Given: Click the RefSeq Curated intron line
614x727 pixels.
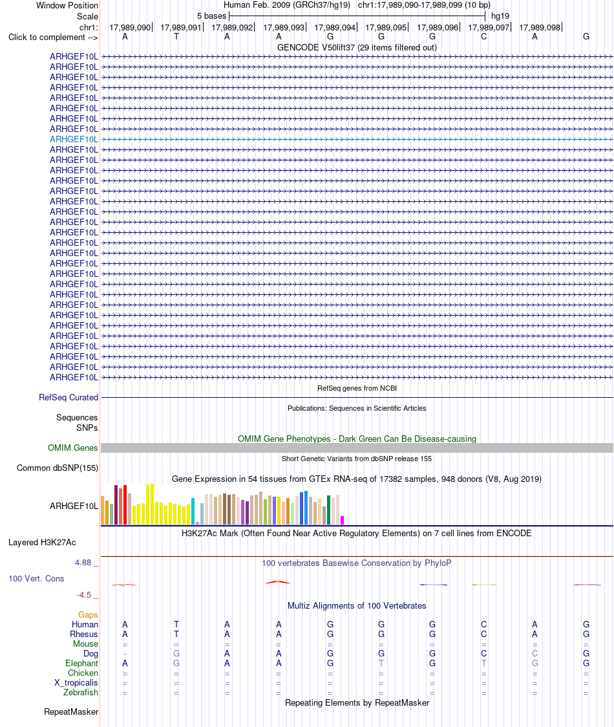Looking at the screenshot, I should (x=357, y=397).
